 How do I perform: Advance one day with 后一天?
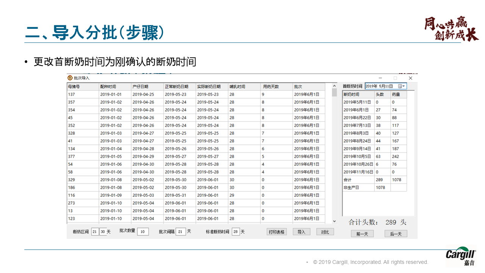[x=396, y=234]
